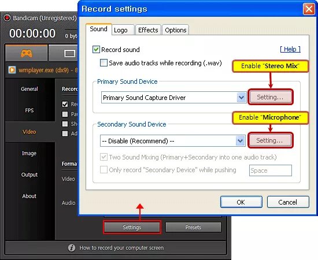Open About section in Bandicam sidebar

(x=29, y=196)
